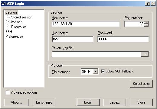
Task: Decrease port number with down arrow
Action: [146, 25]
